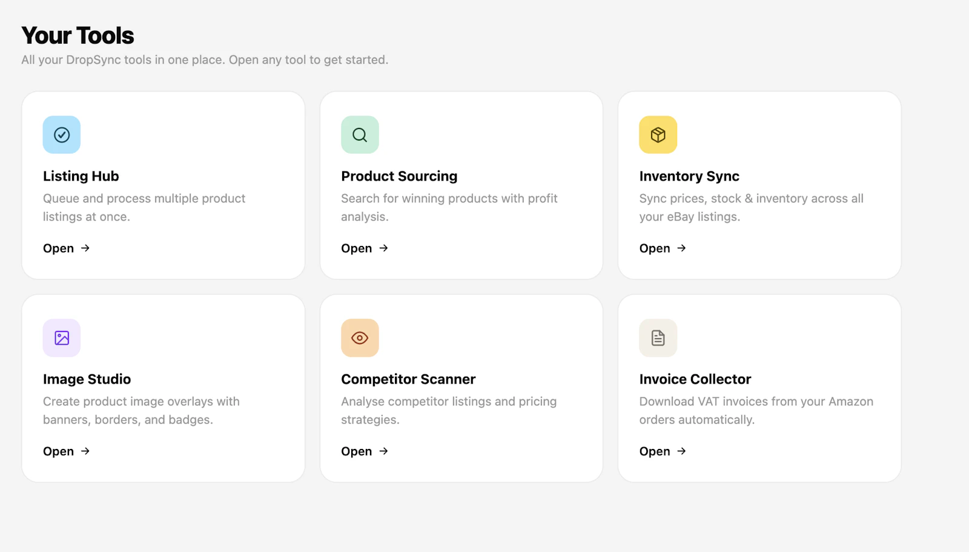Click the Product Sourcing magnifier icon
This screenshot has height=552, width=969.
360,135
